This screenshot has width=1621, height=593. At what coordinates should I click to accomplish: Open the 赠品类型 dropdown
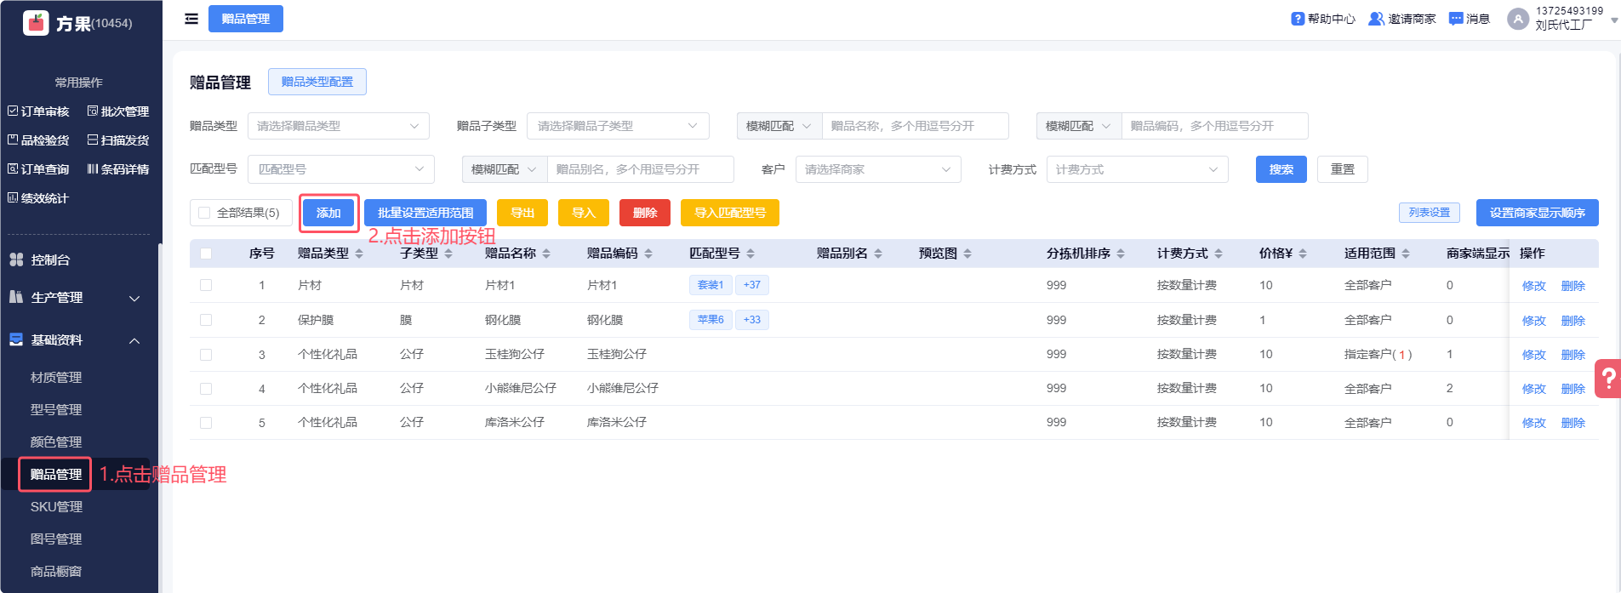coord(338,126)
